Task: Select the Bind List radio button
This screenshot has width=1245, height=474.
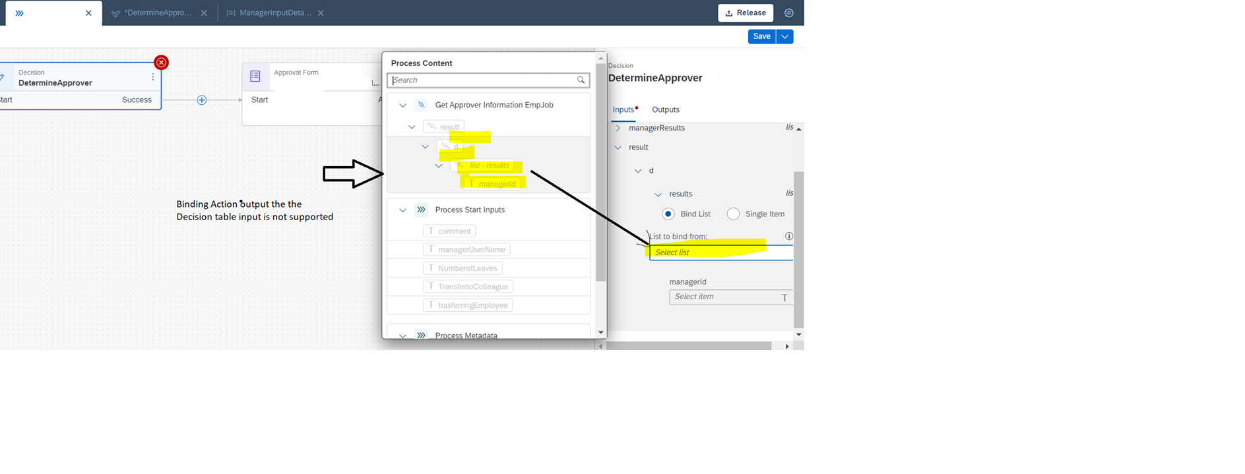Action: coord(668,214)
